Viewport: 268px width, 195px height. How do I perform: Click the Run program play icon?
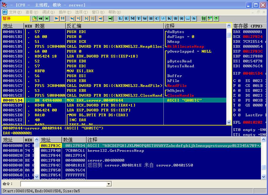(56, 19)
